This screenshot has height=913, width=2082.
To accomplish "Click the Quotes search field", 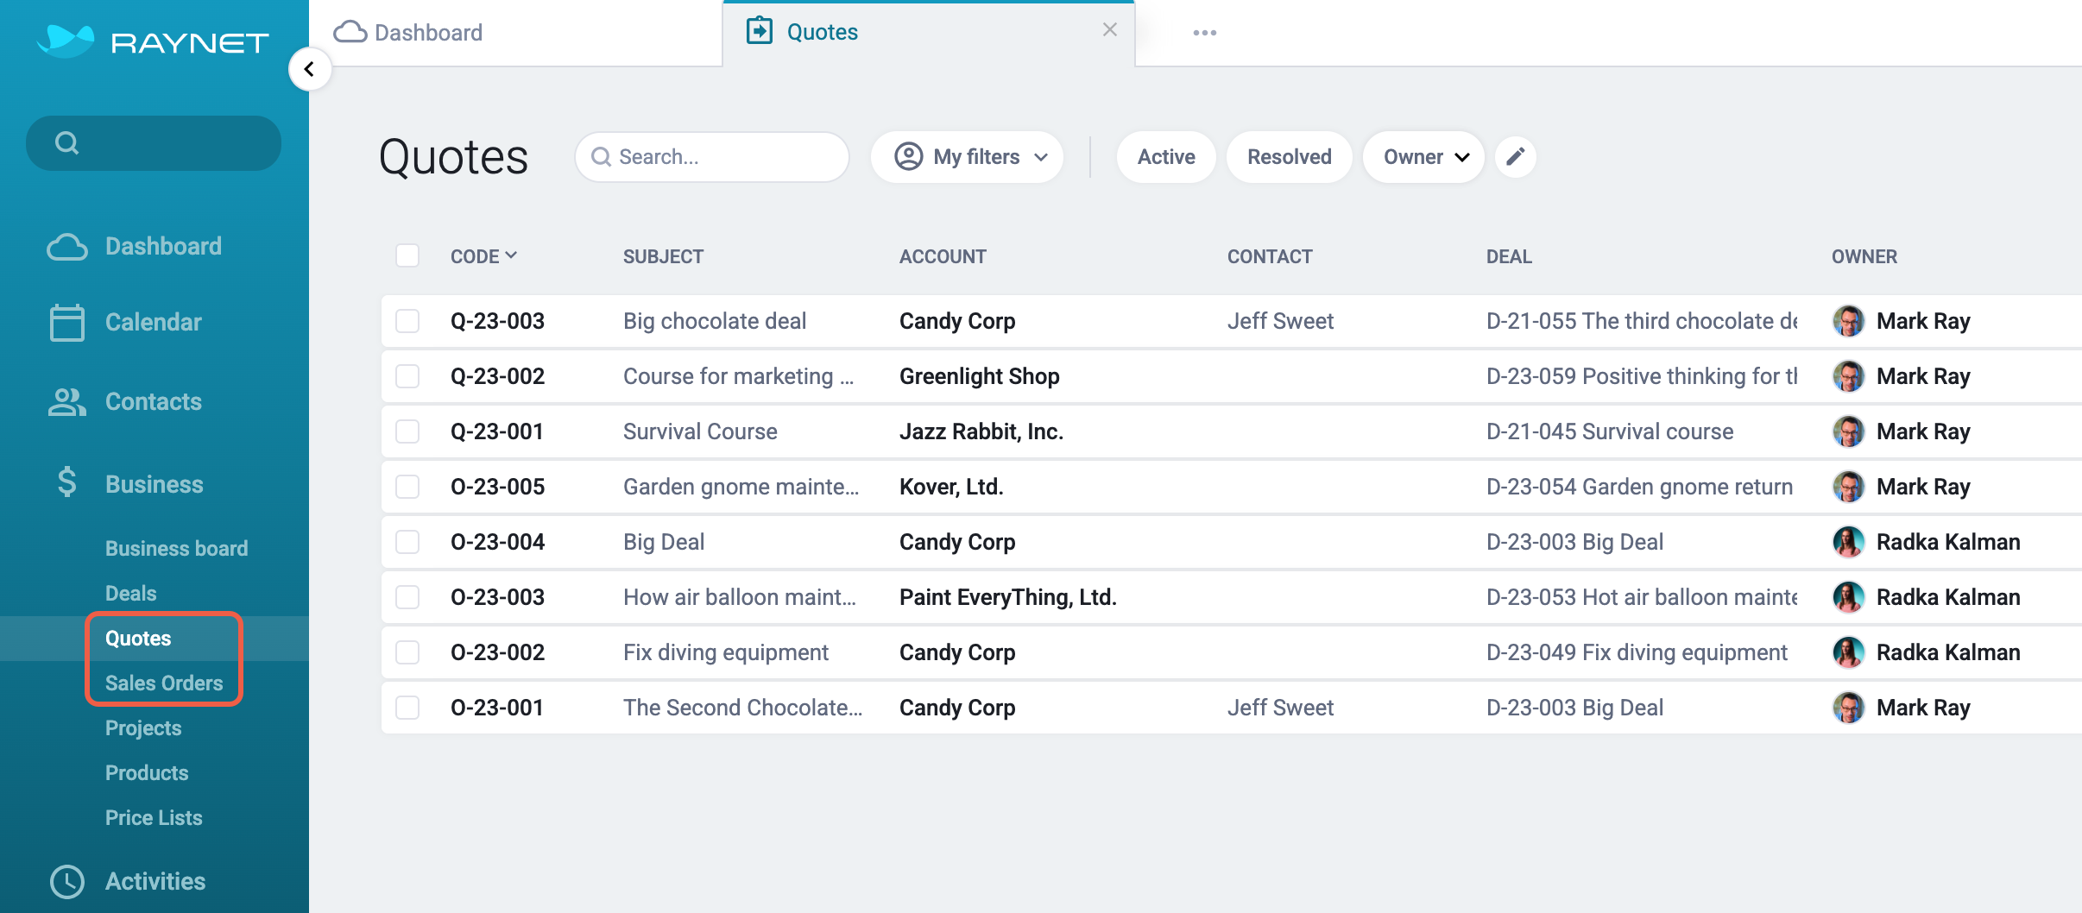I will (713, 157).
